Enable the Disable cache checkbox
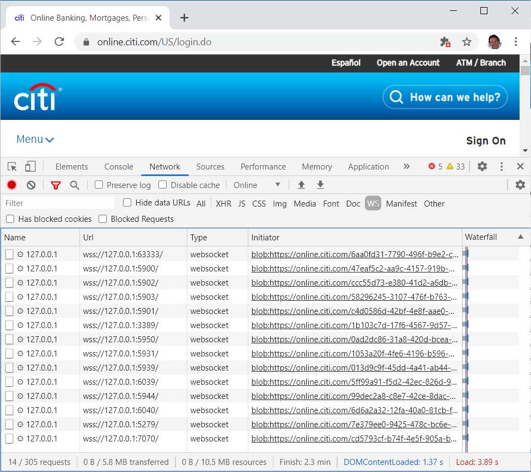531x472 pixels. tap(162, 185)
